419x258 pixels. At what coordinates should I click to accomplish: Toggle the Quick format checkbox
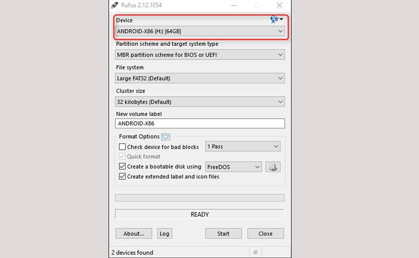[x=122, y=157]
